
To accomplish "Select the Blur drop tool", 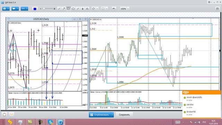I will (83, 9).
